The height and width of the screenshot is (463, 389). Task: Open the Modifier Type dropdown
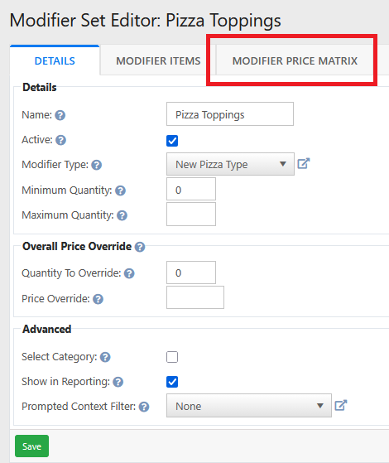[230, 164]
